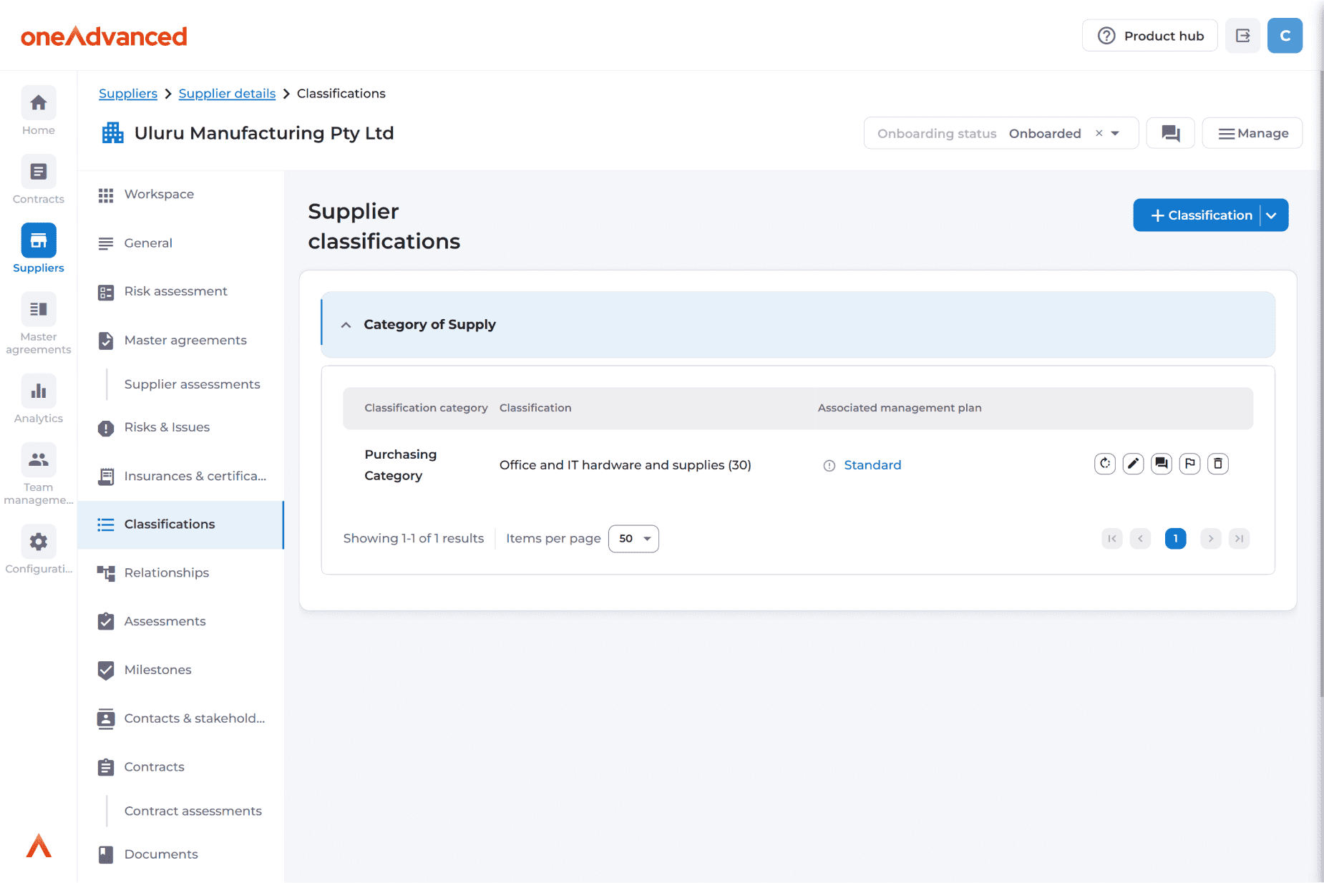Click the logout icon in top bar
Viewport: 1324px width, 883px height.
(x=1242, y=36)
